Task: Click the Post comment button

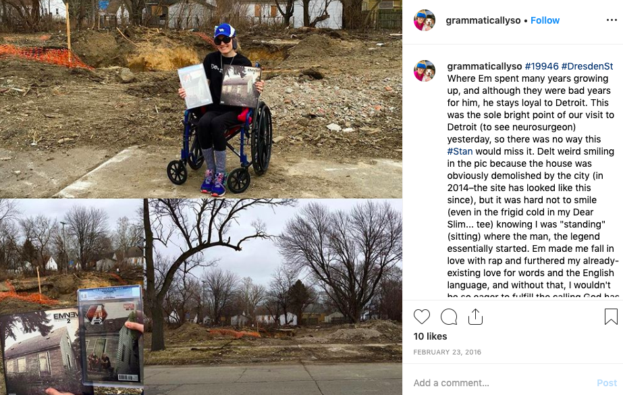Action: click(x=607, y=383)
